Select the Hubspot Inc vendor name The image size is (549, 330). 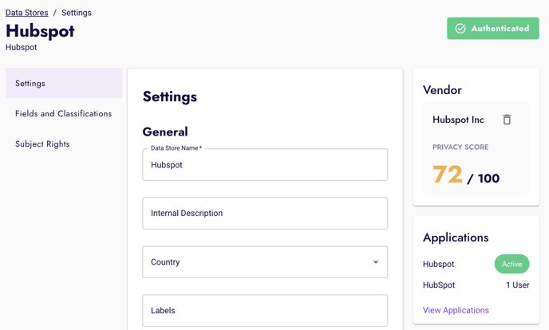[x=458, y=120]
